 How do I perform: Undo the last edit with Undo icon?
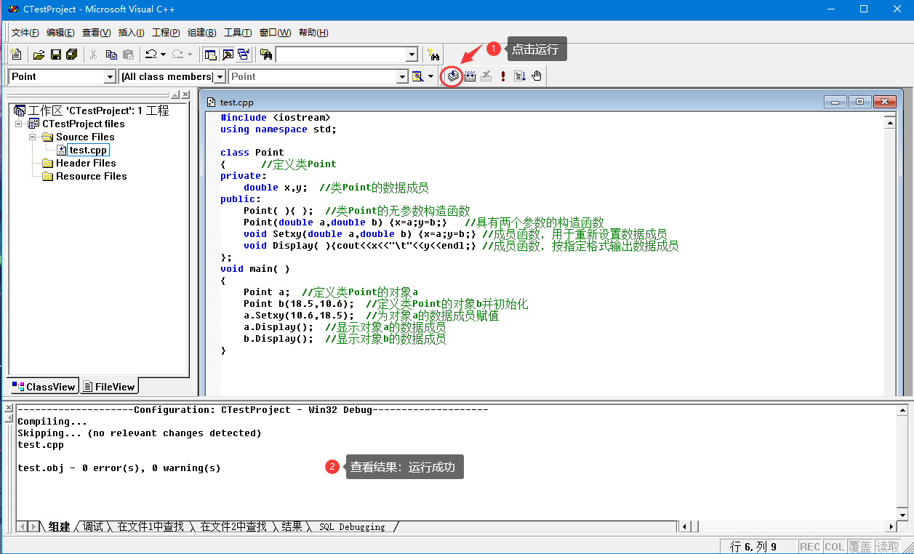tap(151, 55)
